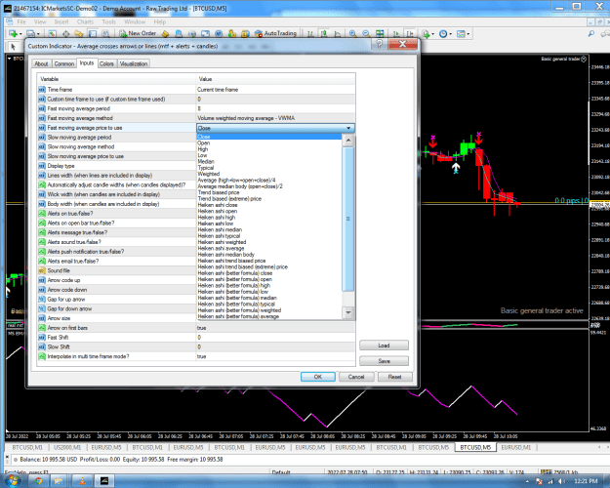Click the Zoom Out magnifier icon

click(x=366, y=34)
